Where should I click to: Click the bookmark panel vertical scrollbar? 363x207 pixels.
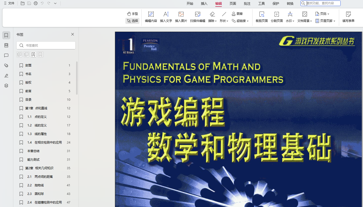coord(77,78)
